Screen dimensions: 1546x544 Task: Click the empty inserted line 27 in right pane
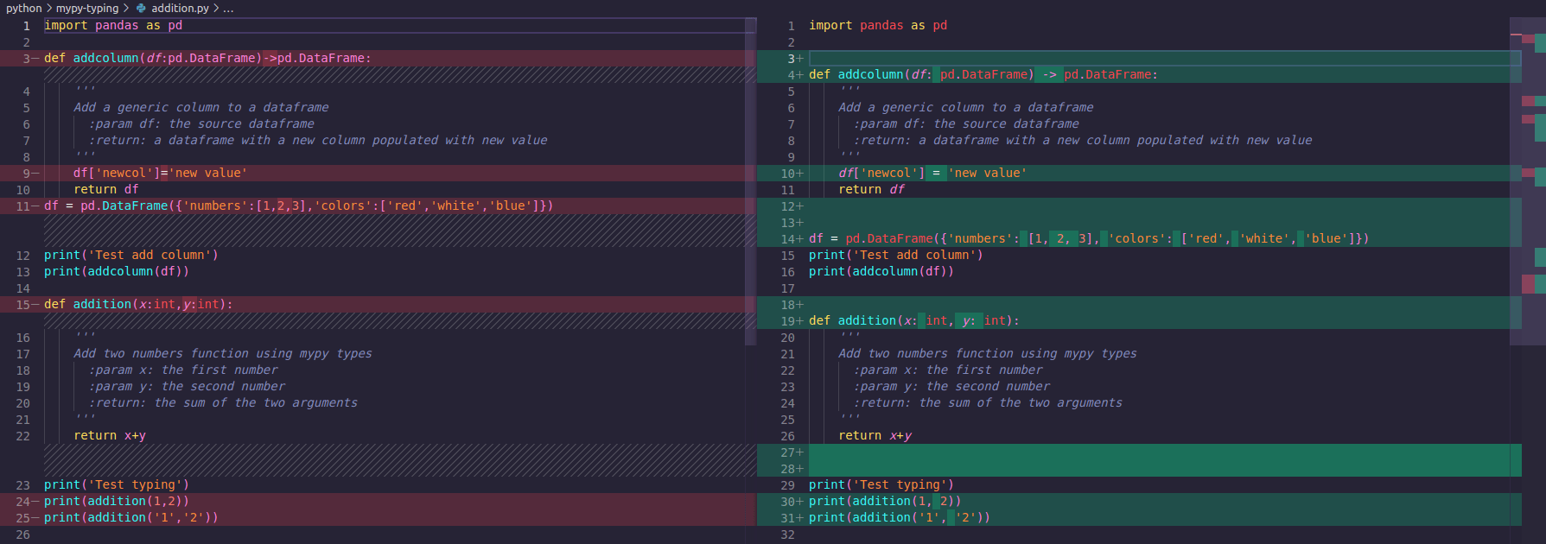(1123, 452)
